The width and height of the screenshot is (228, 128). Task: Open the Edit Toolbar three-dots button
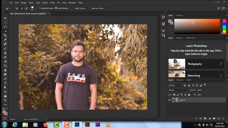click(5, 105)
